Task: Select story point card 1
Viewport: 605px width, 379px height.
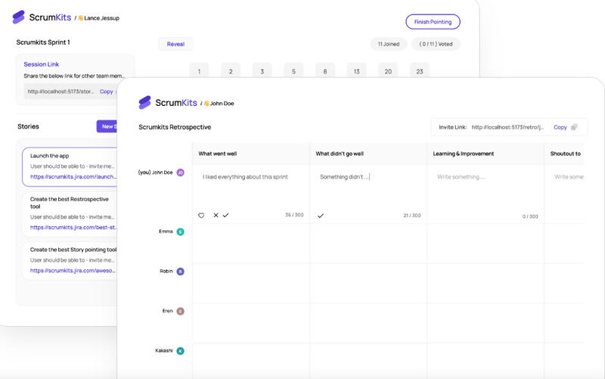Action: (199, 71)
